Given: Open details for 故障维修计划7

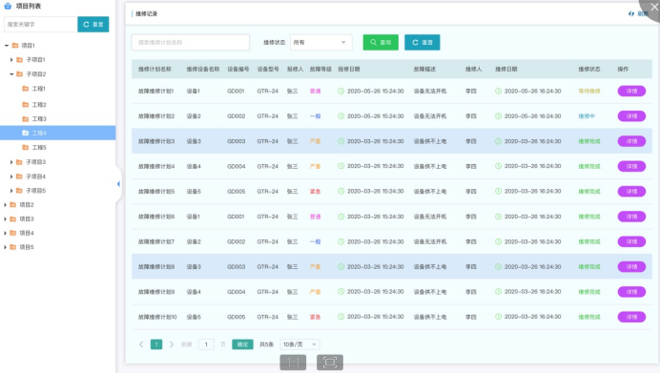Looking at the screenshot, I should pyautogui.click(x=631, y=241).
